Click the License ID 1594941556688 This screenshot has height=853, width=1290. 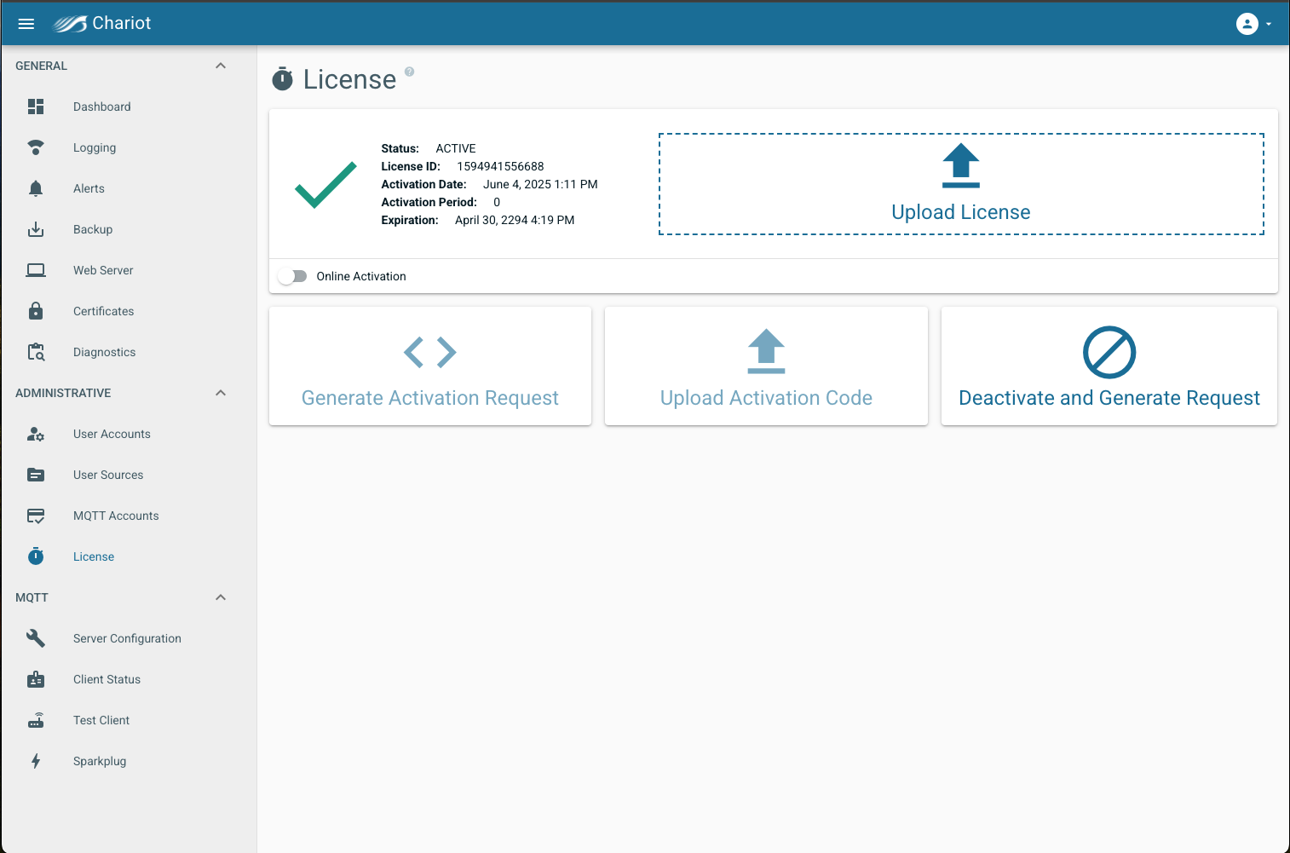pos(500,166)
